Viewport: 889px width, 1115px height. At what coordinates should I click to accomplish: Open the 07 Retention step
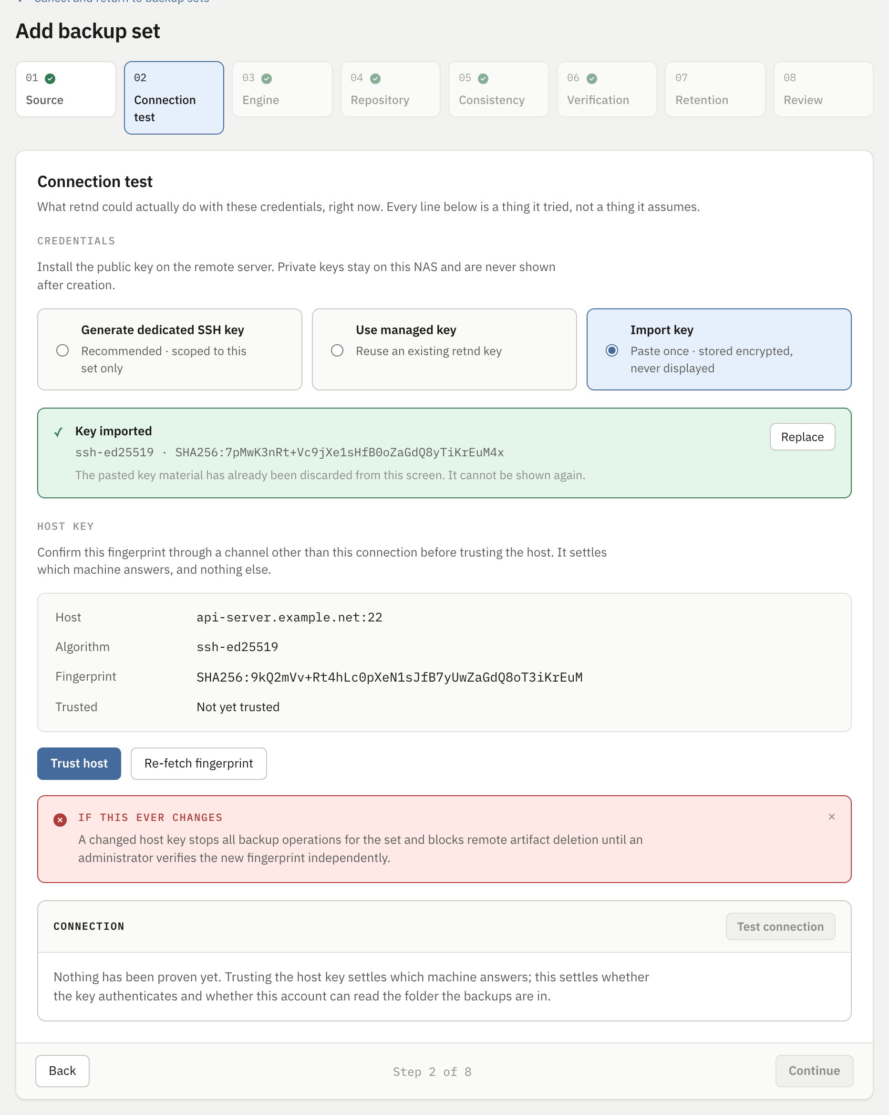tap(715, 89)
